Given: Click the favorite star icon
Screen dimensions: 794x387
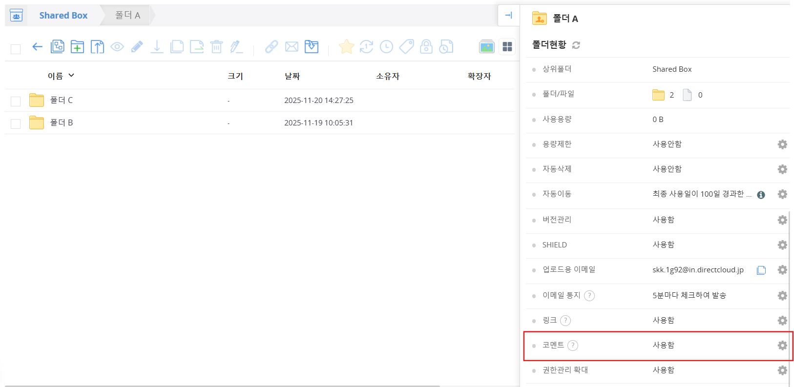Looking at the screenshot, I should [x=346, y=47].
